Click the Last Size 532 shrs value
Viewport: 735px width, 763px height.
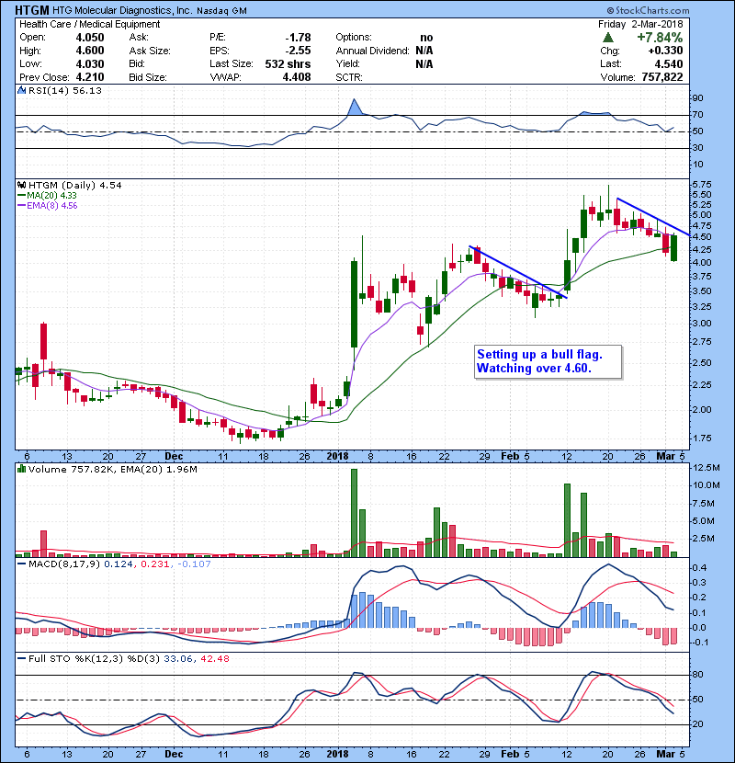288,63
